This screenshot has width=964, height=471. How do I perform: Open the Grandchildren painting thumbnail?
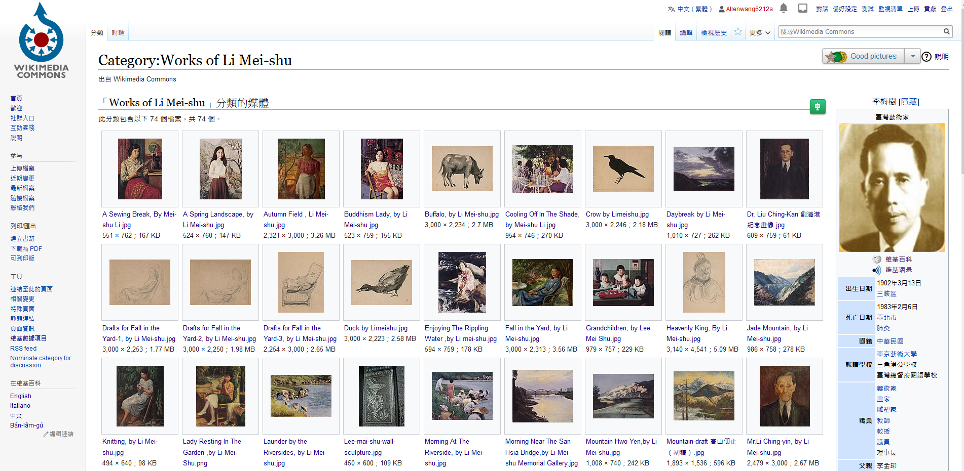623,282
